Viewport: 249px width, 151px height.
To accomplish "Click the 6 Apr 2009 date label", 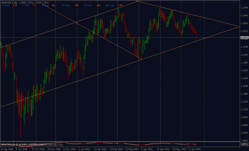I will click(x=147, y=149).
